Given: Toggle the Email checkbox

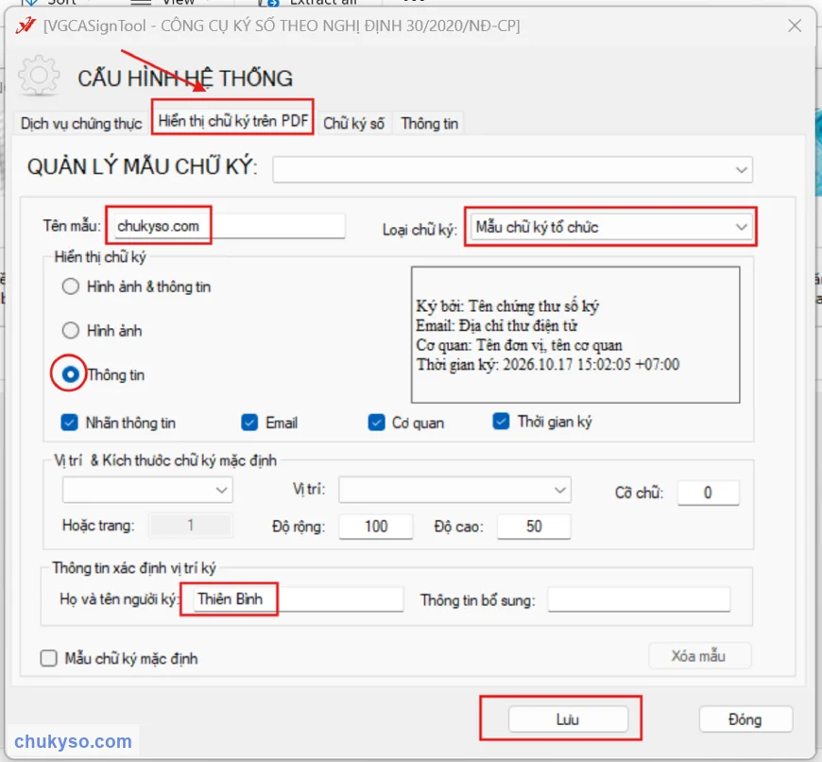Looking at the screenshot, I should point(249,423).
